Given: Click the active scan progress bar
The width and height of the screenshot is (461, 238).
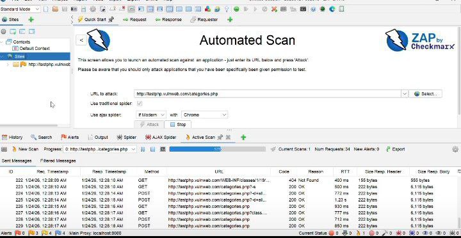Looking at the screenshot, I should [x=217, y=149].
